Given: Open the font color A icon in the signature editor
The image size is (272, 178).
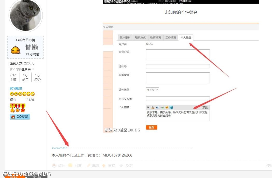Looking at the screenshot, I should pos(153,107).
